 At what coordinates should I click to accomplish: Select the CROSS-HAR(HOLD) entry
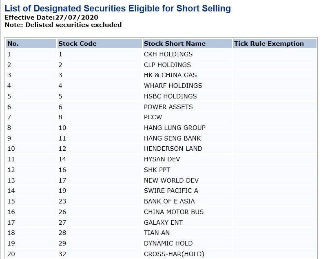(174, 254)
